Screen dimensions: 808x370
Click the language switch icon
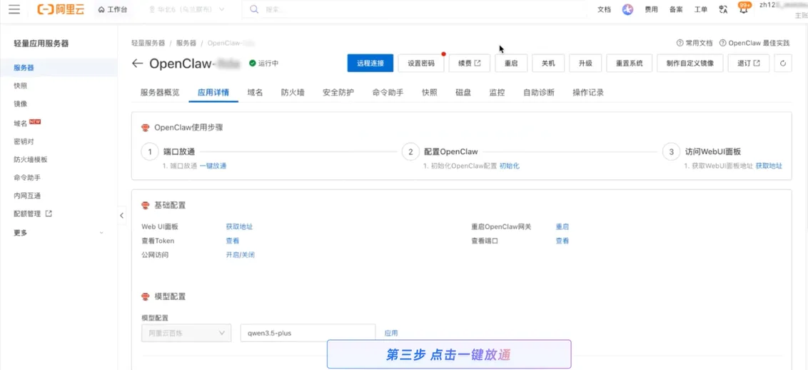click(x=723, y=9)
